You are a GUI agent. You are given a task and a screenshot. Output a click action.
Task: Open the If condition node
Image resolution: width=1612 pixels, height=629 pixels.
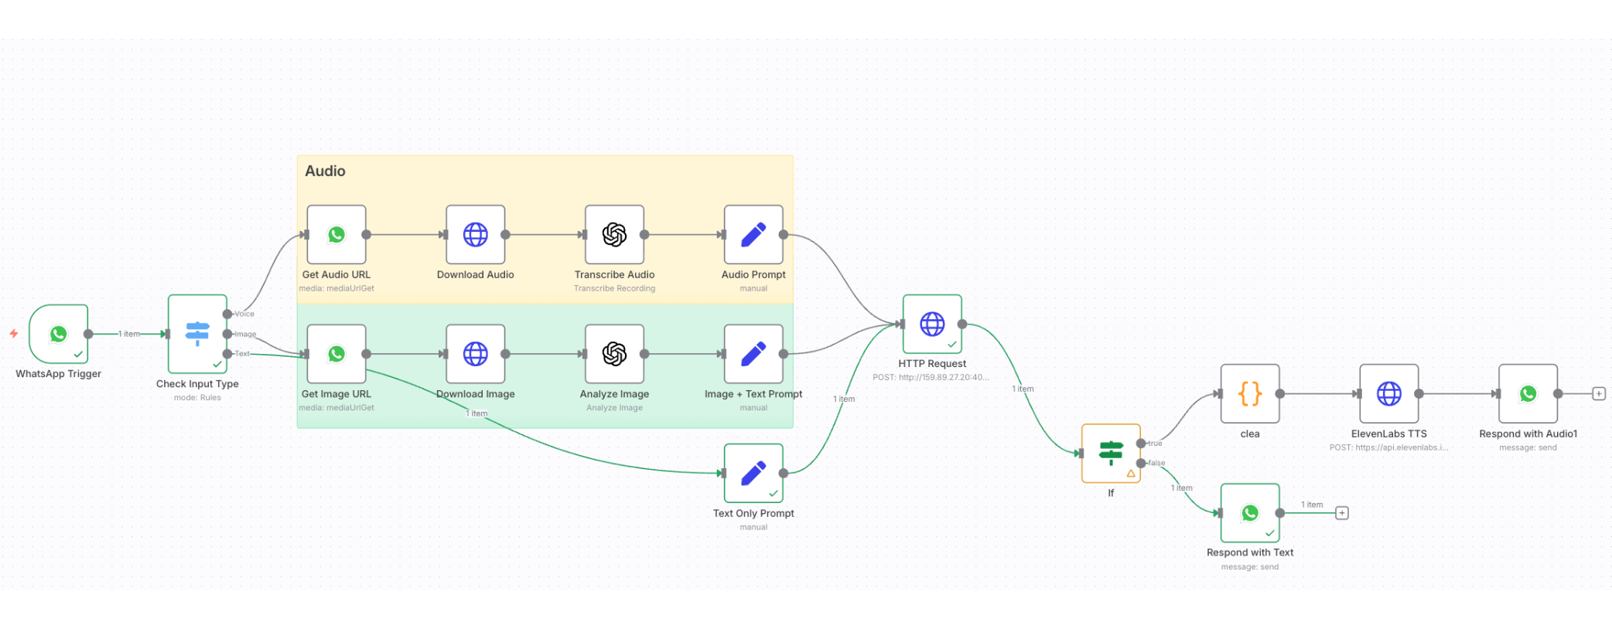pyautogui.click(x=1111, y=453)
